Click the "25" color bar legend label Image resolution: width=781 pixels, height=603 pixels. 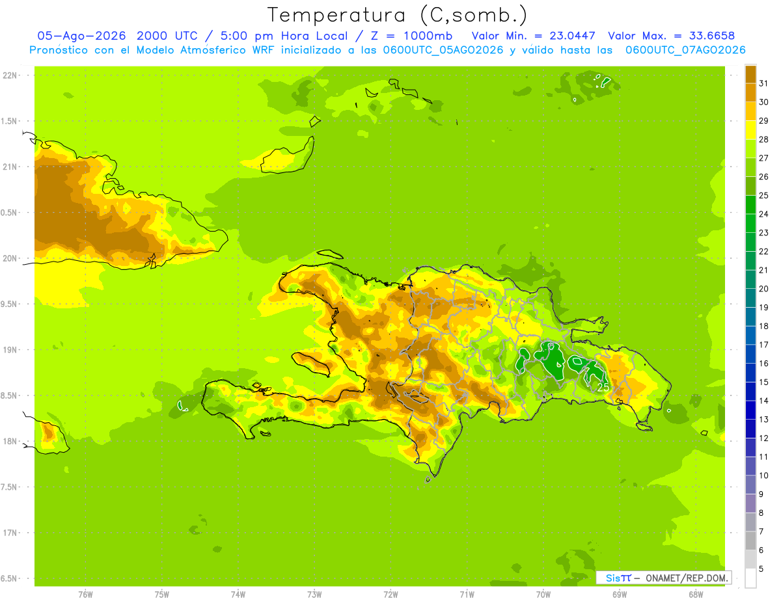point(763,195)
